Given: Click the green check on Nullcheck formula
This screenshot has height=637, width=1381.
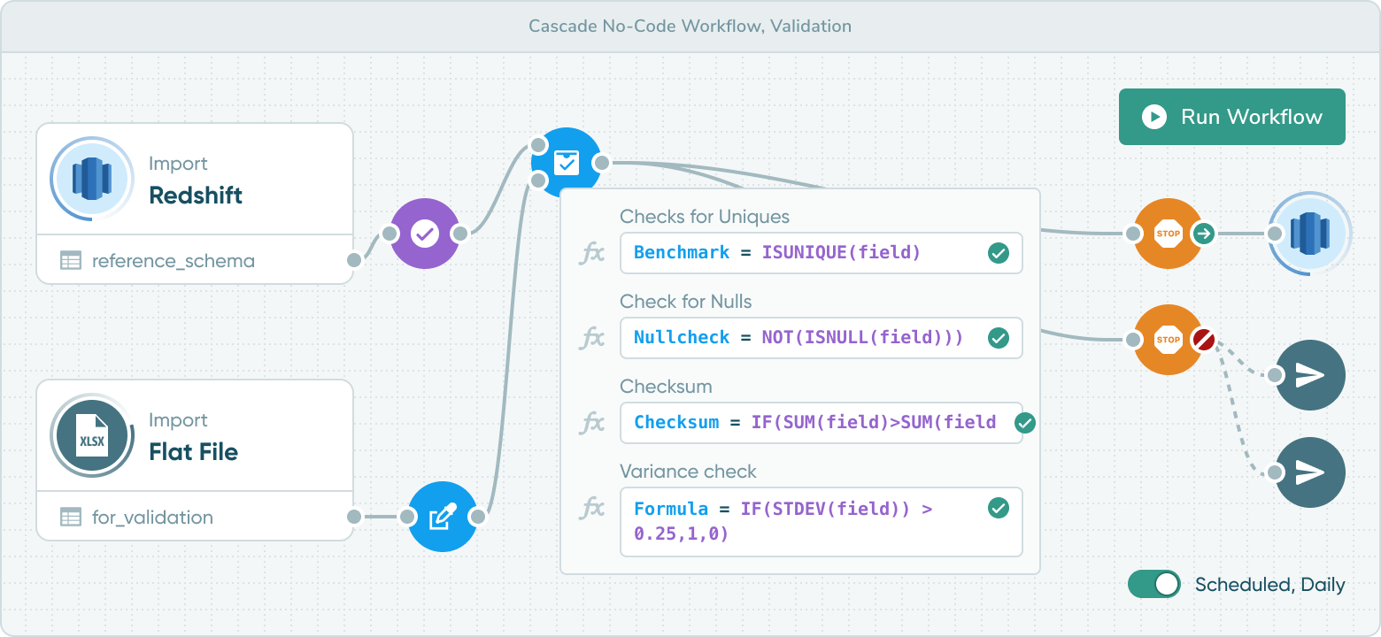Looking at the screenshot, I should 999,338.
